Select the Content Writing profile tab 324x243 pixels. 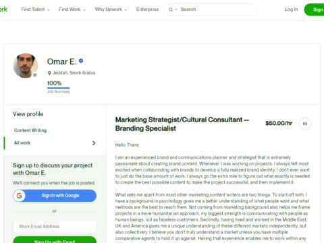click(30, 130)
